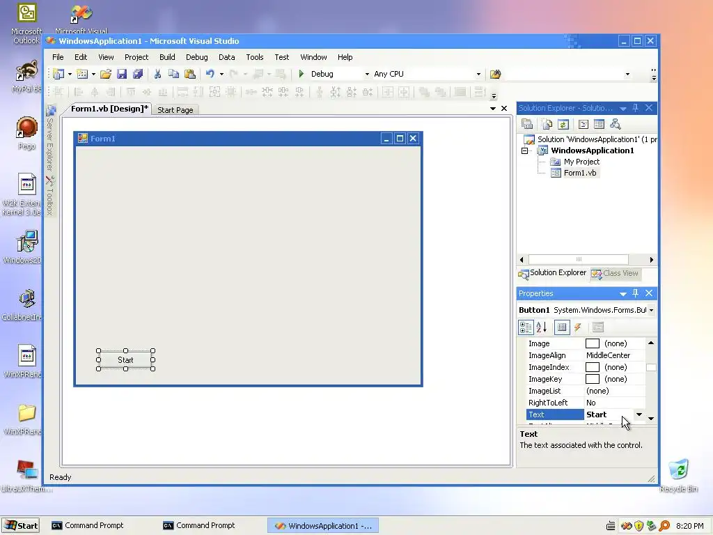
Task: Open the Solution Explorer window position dropdown
Action: [x=623, y=108]
